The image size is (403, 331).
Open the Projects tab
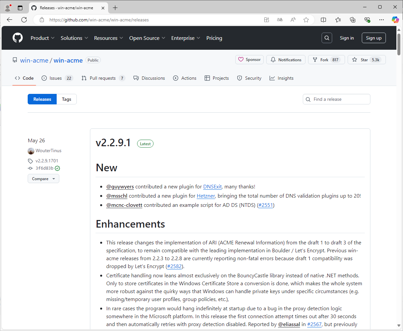click(x=216, y=78)
